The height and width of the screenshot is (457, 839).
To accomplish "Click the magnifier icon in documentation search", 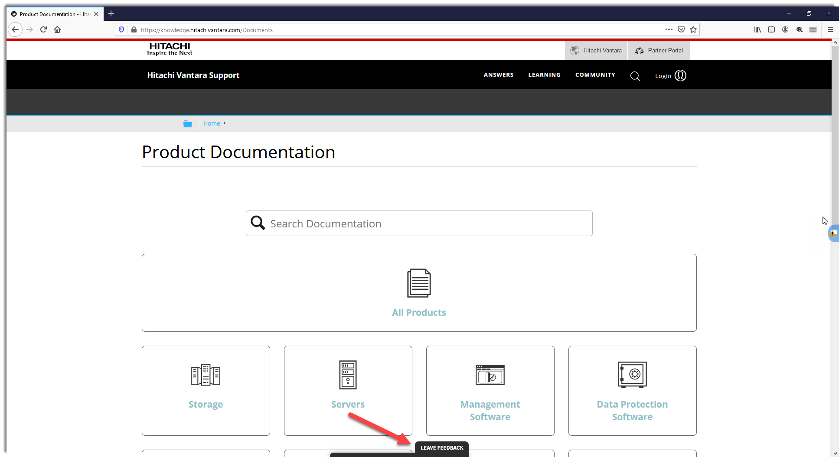I will coord(258,223).
